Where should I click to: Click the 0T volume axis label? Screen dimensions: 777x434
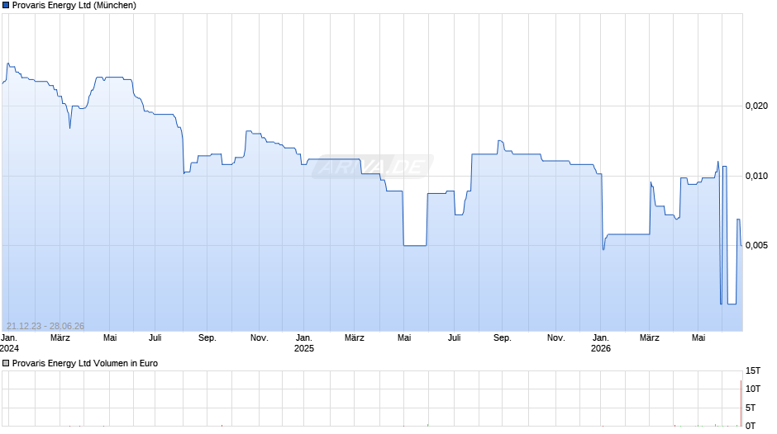(751, 426)
